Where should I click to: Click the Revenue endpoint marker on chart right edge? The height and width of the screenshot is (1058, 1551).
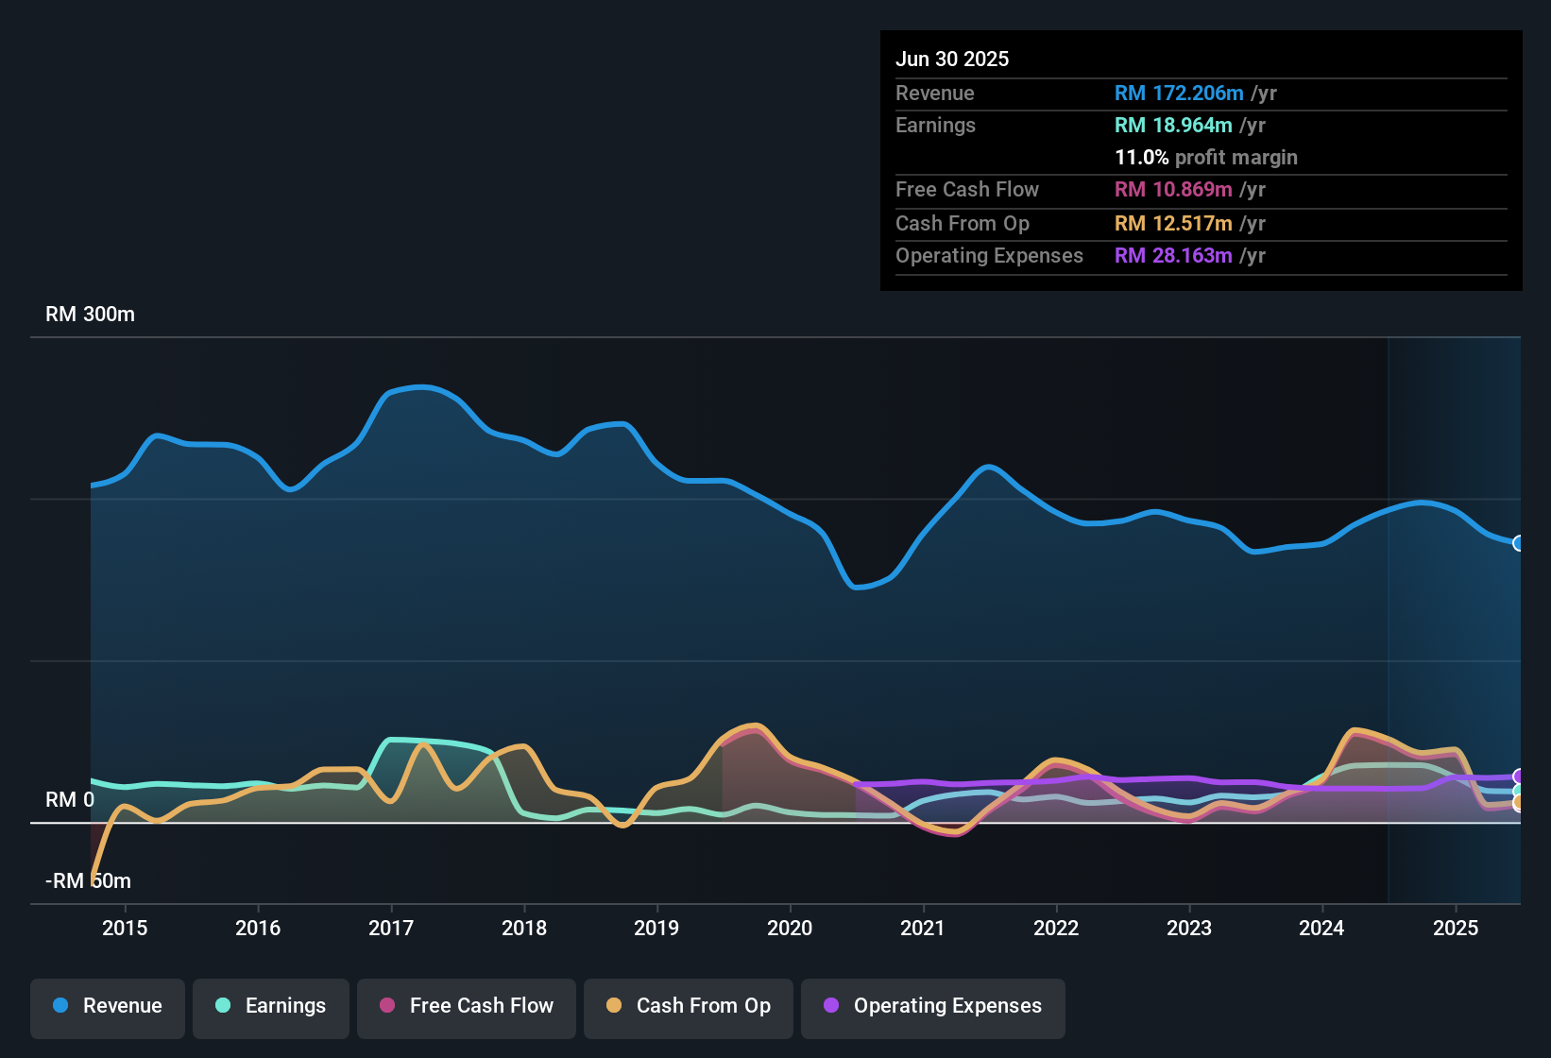click(1519, 543)
